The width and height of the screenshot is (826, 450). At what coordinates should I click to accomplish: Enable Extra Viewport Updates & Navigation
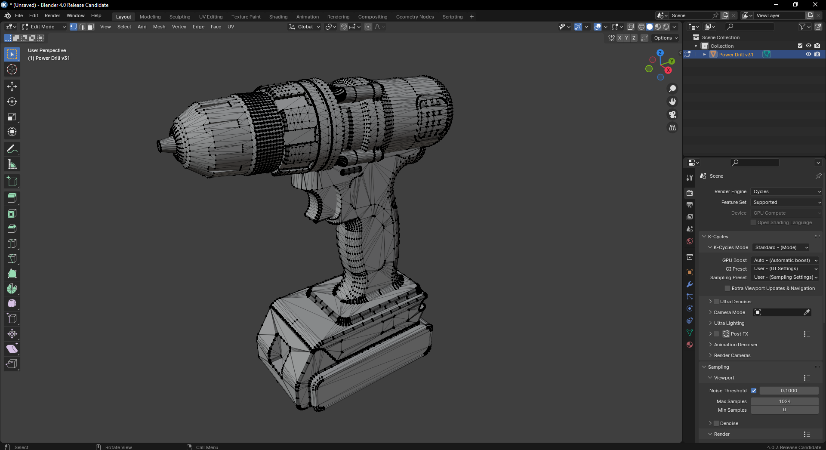727,288
